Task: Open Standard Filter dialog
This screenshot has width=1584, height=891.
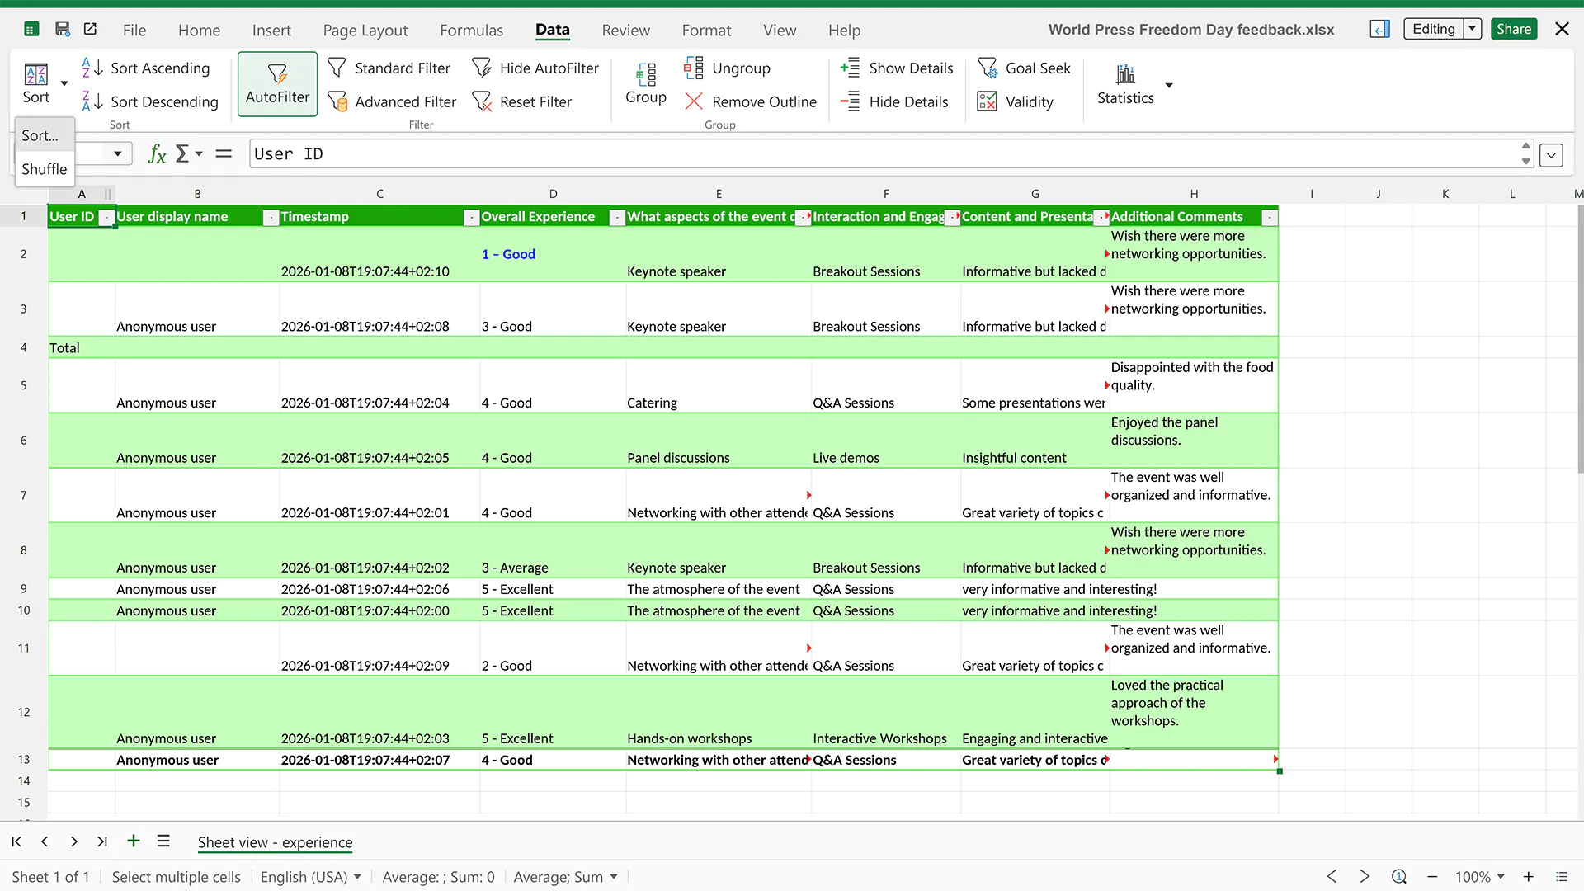Action: click(x=389, y=68)
